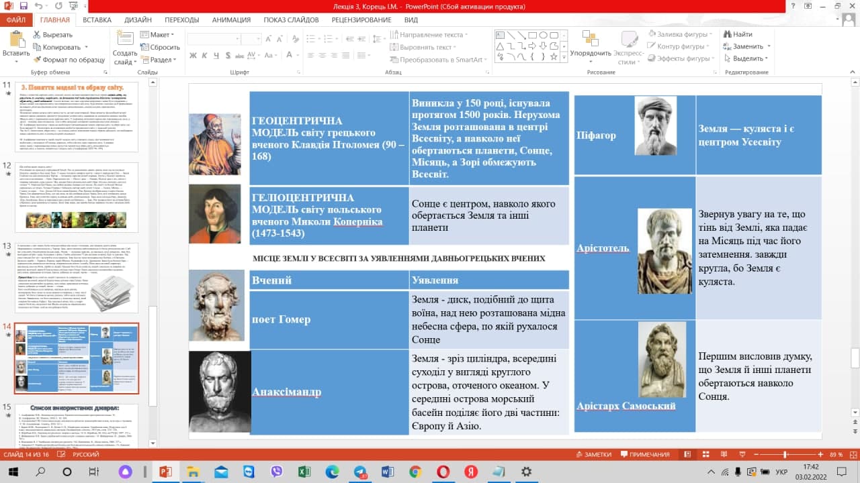Open Arrange (Упорядочить) shapes tool
Screen dimensions: 860x483
(x=591, y=47)
